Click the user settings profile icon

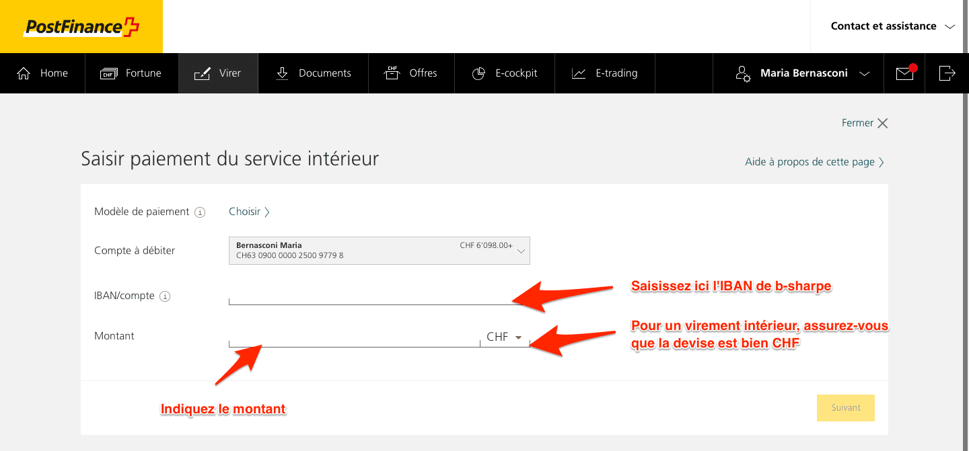tap(743, 73)
